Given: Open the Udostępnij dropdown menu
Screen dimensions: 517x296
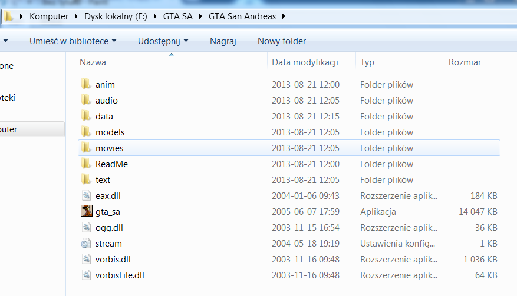Looking at the screenshot, I should pyautogui.click(x=163, y=41).
